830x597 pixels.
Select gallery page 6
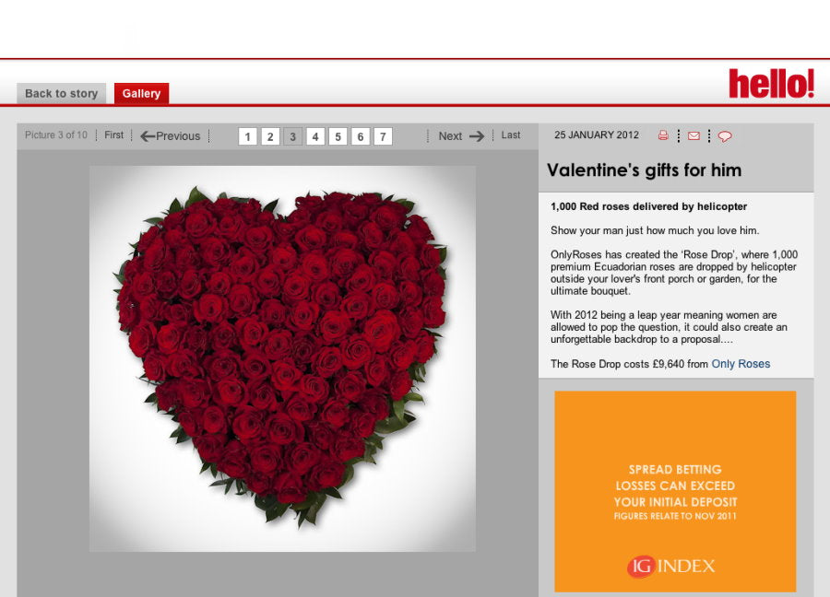pos(361,137)
